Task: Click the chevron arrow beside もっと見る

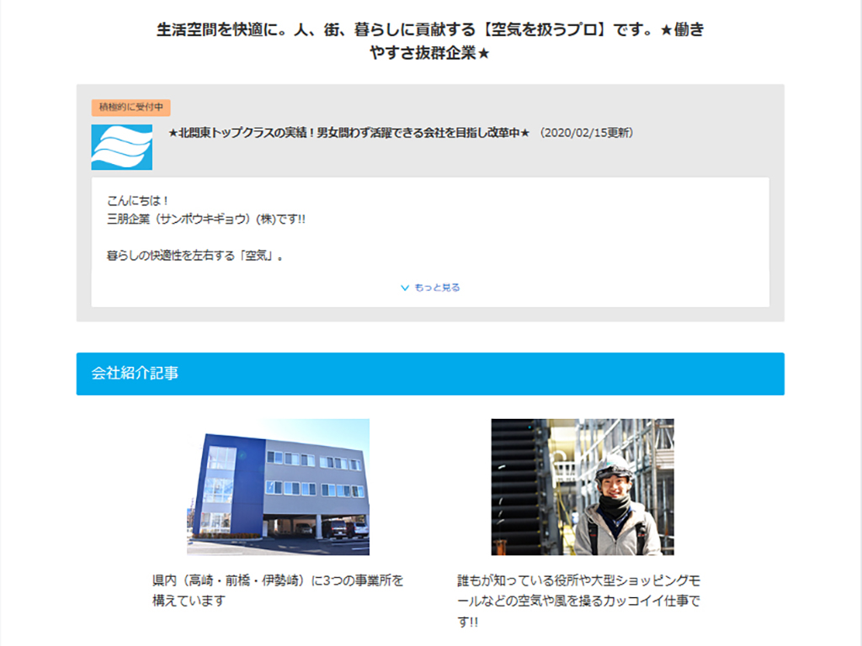Action: [x=405, y=288]
